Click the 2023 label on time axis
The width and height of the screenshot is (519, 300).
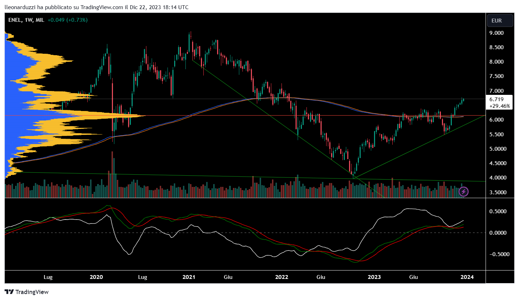pyautogui.click(x=374, y=277)
